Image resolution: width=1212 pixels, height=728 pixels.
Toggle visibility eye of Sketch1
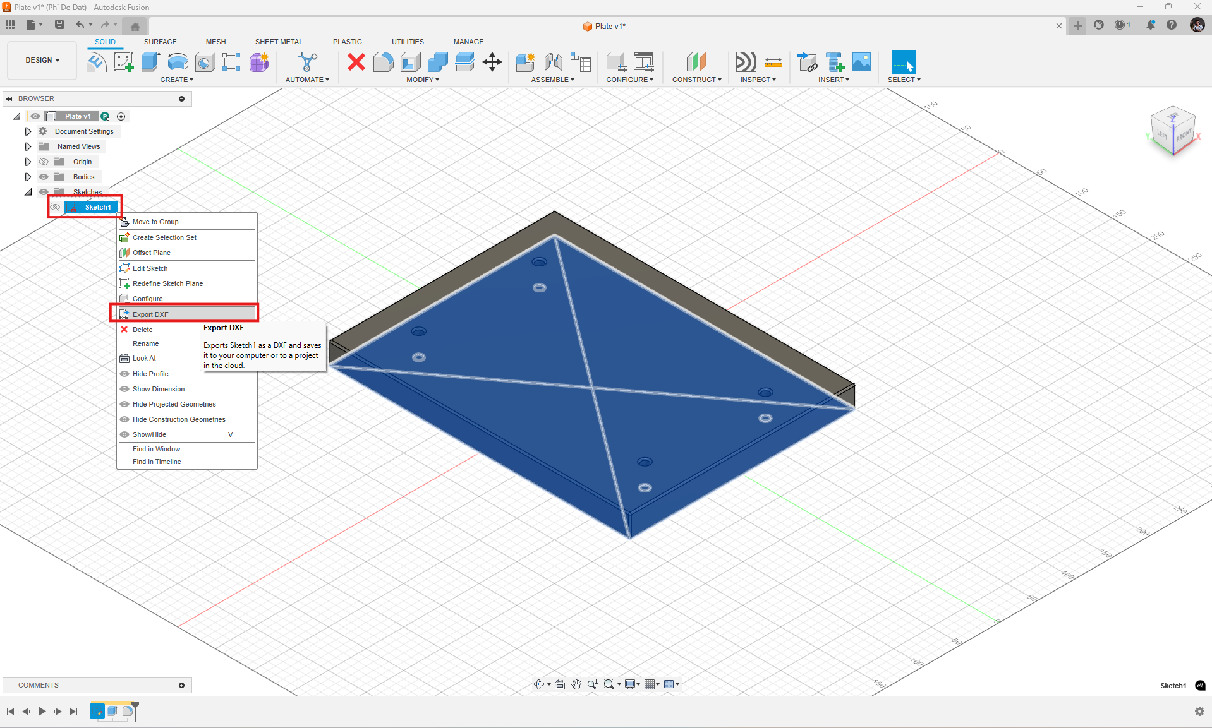56,207
